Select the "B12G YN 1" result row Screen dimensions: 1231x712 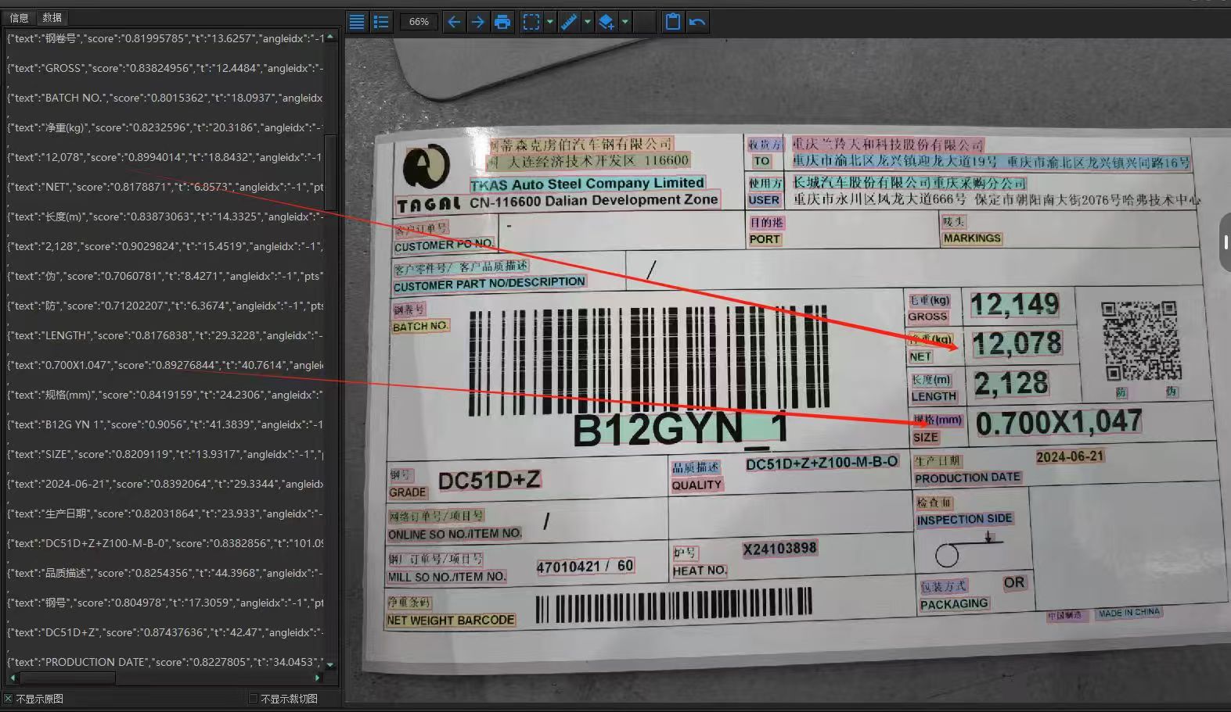tap(165, 424)
